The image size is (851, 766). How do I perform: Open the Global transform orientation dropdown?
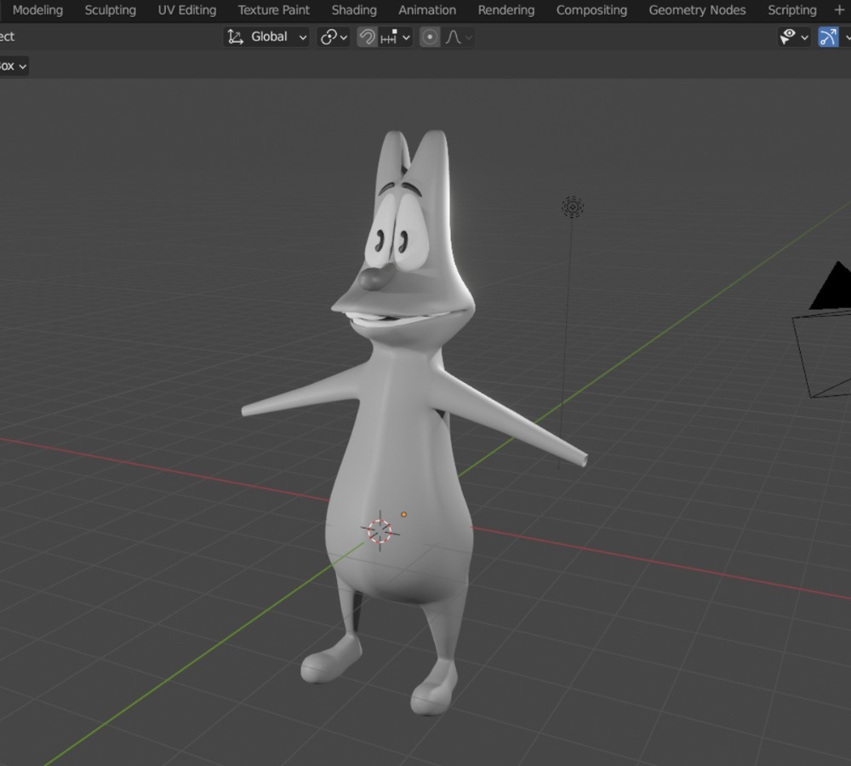pyautogui.click(x=266, y=37)
